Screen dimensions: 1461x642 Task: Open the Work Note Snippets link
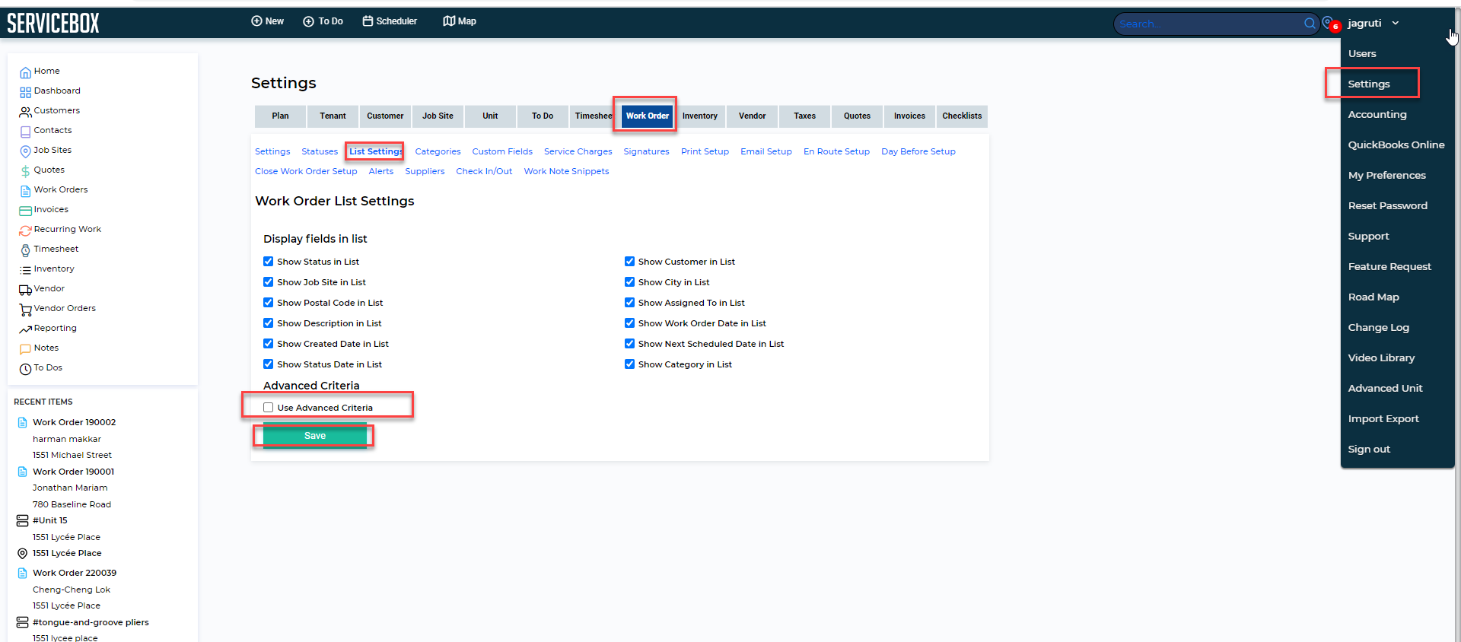tap(566, 171)
